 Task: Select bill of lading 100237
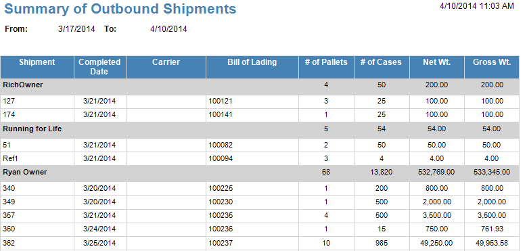tap(221, 243)
